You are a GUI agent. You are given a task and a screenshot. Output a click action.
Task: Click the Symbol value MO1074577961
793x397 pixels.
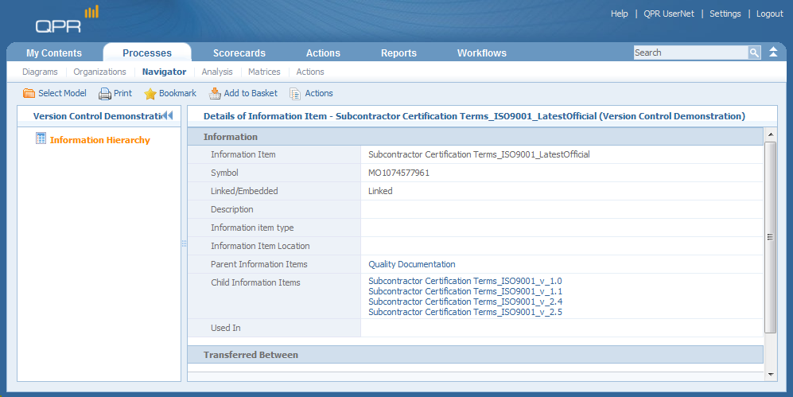[x=398, y=173]
